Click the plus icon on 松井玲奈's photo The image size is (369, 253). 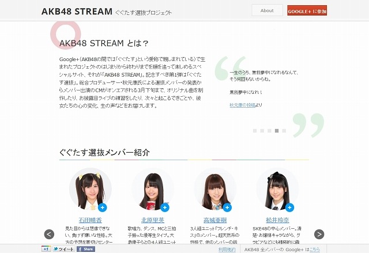click(289, 207)
